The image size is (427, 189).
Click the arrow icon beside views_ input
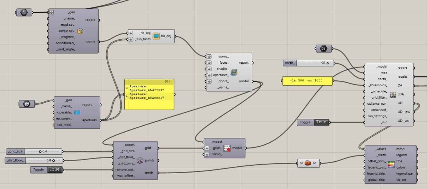207,154
